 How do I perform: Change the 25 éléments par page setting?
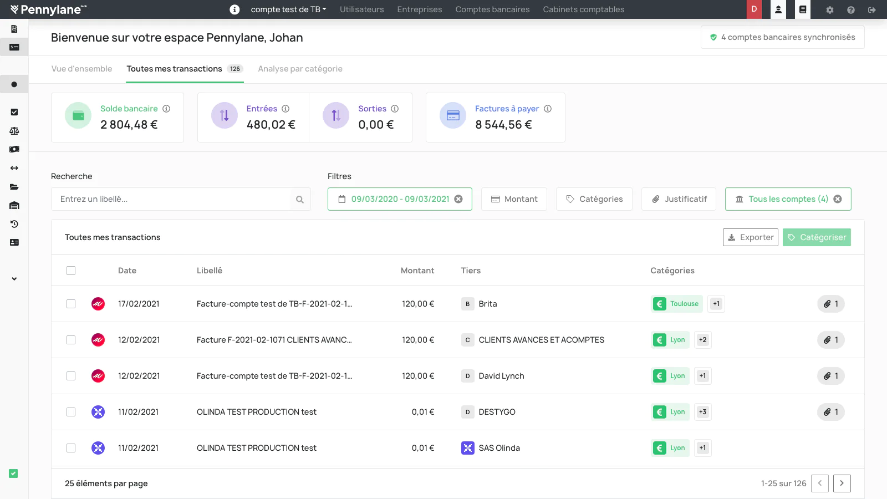(106, 483)
